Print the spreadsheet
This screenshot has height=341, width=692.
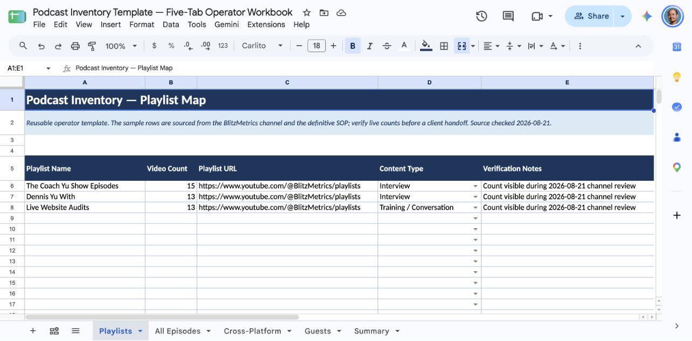coord(75,46)
